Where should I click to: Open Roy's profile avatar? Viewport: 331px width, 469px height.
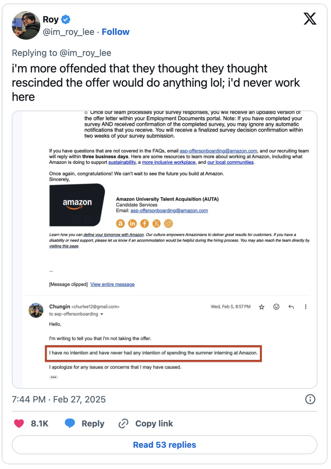(x=26, y=25)
